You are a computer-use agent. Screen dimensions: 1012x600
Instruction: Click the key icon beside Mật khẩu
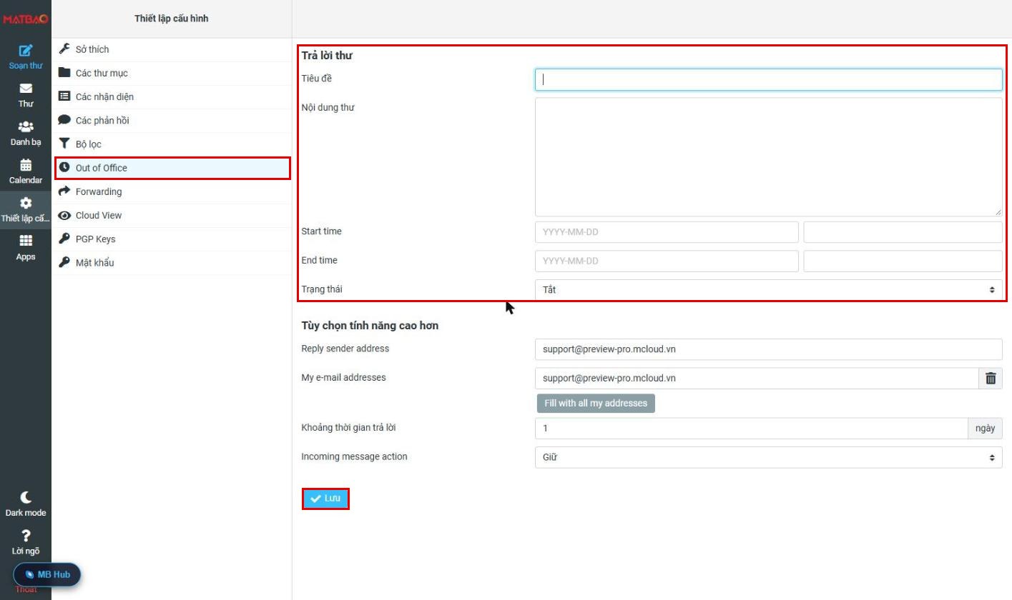(x=64, y=262)
